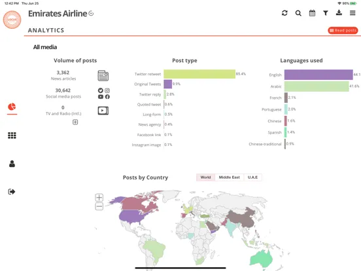Click the logout arrow sidebar icon
Screen dimensions: 361x271
[x=12, y=192]
